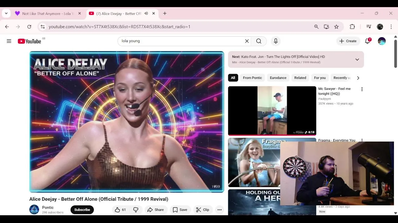This screenshot has width=398, height=223.
Task: Save the video to a playlist
Action: [x=180, y=210]
